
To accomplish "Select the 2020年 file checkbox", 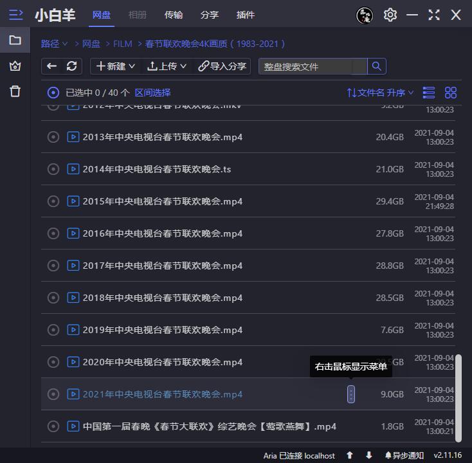I will (53, 362).
